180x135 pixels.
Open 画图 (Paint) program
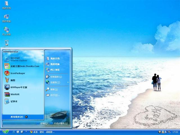click(13, 80)
